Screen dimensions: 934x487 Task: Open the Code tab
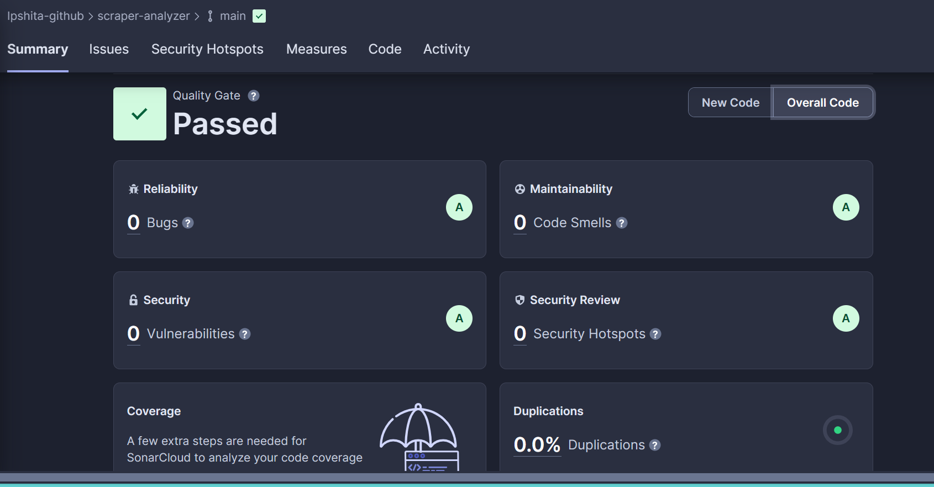click(x=385, y=49)
